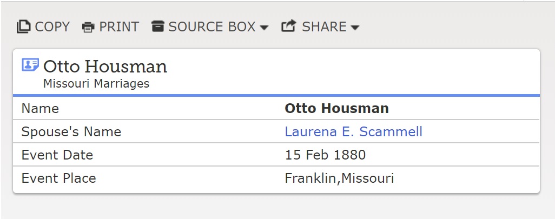Expand the Share dropdown arrow

pyautogui.click(x=355, y=28)
